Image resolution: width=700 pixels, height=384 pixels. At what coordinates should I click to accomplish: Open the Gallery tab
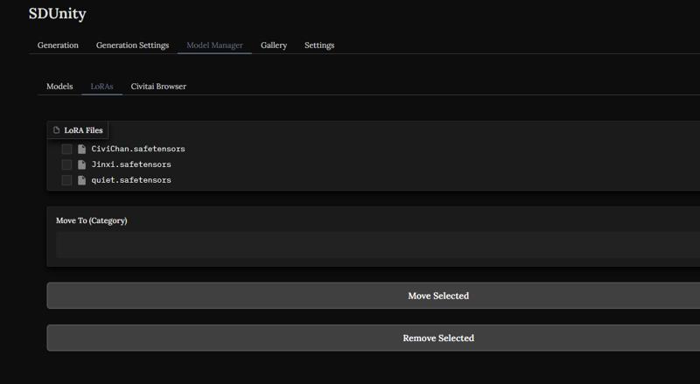click(274, 45)
